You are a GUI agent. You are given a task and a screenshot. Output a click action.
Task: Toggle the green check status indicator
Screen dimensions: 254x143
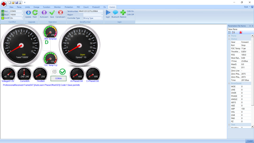coord(62,72)
